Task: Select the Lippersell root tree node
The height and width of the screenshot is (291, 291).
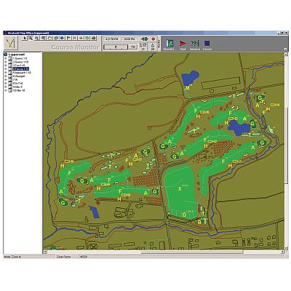Action: pos(16,55)
